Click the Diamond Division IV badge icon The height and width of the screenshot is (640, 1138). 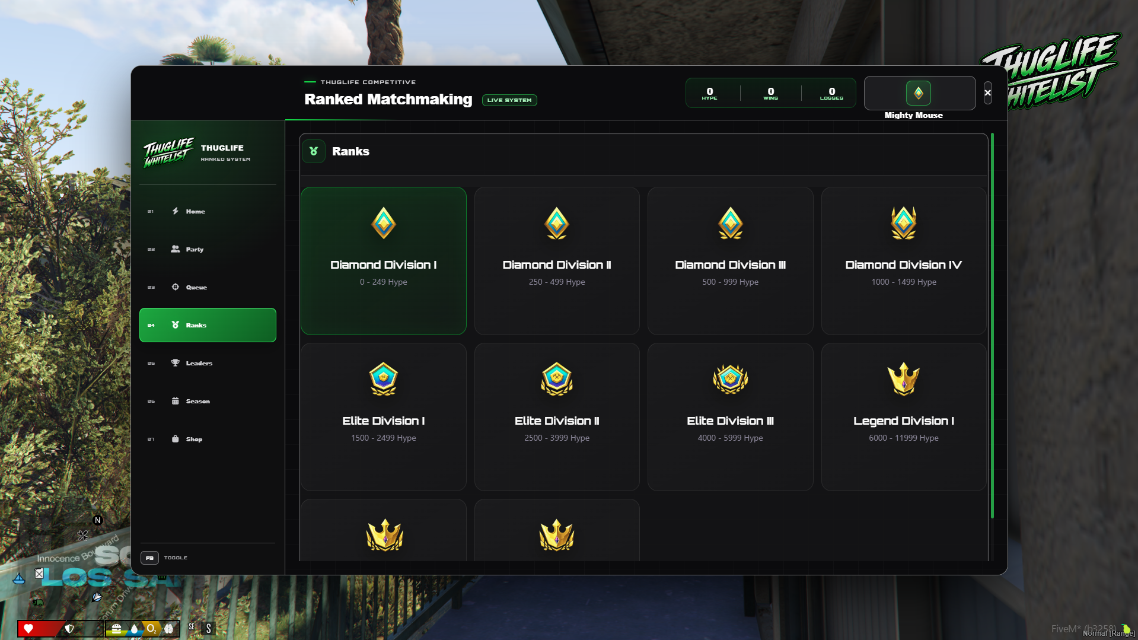pyautogui.click(x=904, y=224)
